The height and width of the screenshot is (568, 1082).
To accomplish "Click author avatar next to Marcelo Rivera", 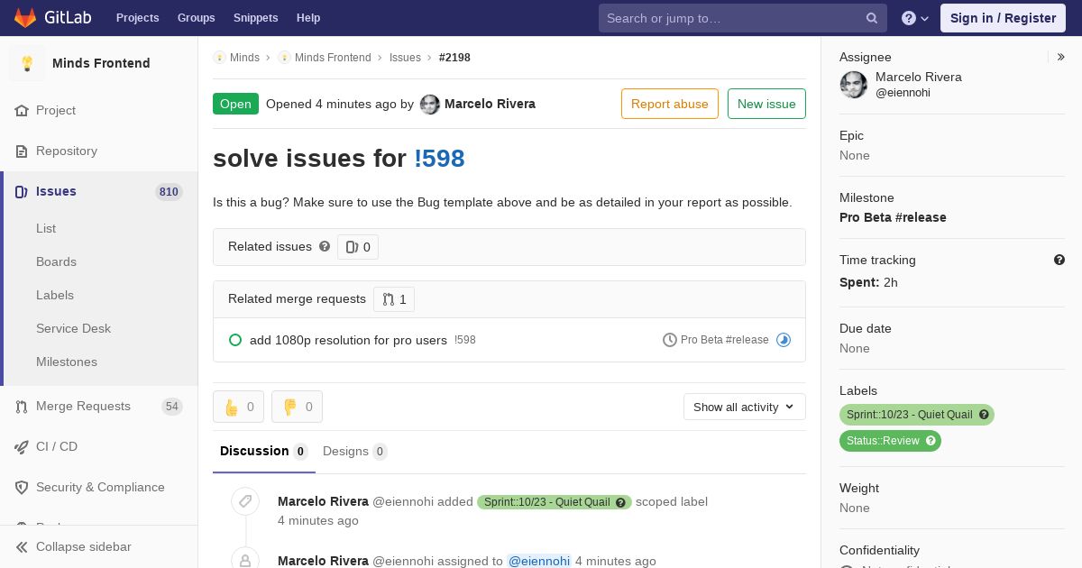I will (x=430, y=105).
